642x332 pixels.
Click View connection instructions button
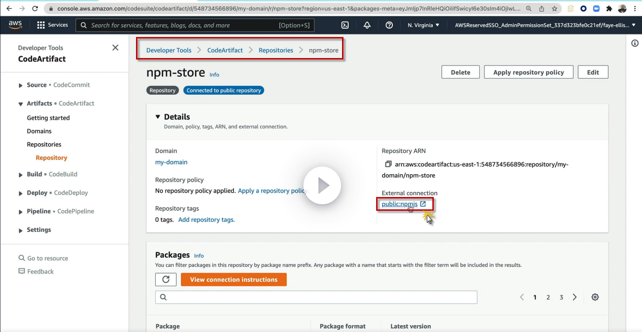234,279
